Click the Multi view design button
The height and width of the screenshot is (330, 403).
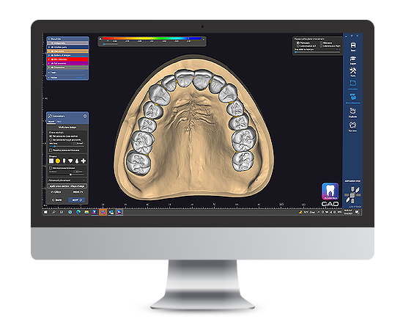click(67, 128)
